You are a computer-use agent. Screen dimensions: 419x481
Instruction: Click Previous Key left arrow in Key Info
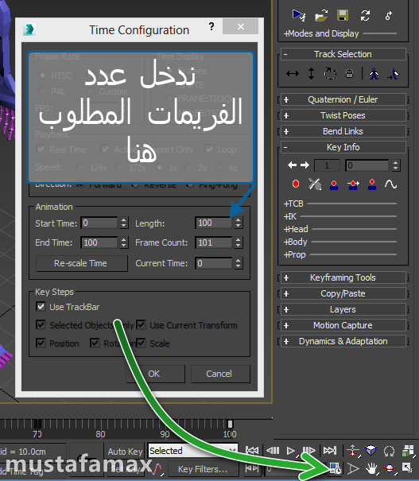(292, 165)
